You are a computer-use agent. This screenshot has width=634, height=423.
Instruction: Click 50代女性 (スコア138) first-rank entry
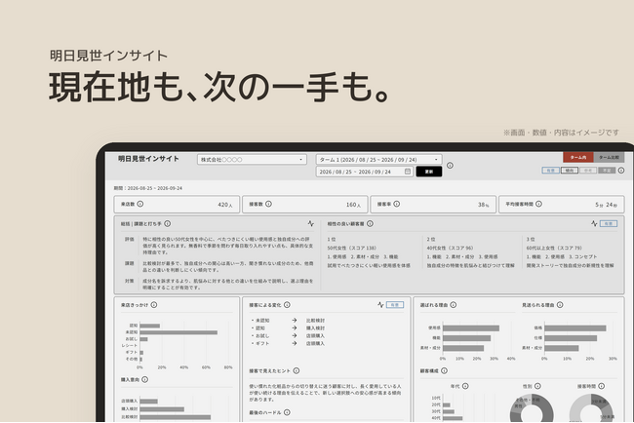tap(351, 249)
